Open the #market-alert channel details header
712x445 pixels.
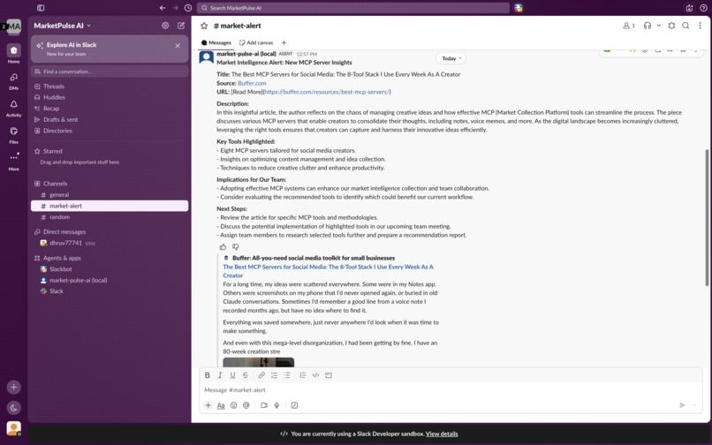point(237,26)
